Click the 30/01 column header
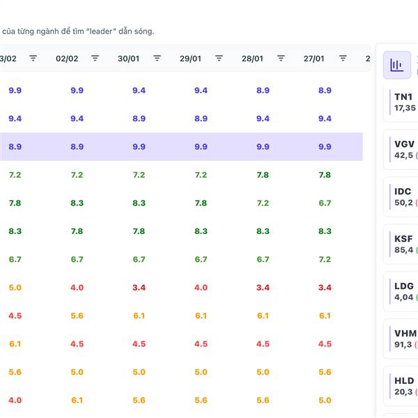The height and width of the screenshot is (418, 418). (x=129, y=59)
